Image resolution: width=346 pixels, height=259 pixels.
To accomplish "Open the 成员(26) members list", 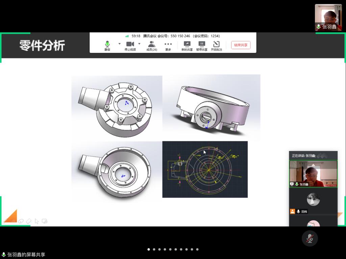I will coord(152,45).
